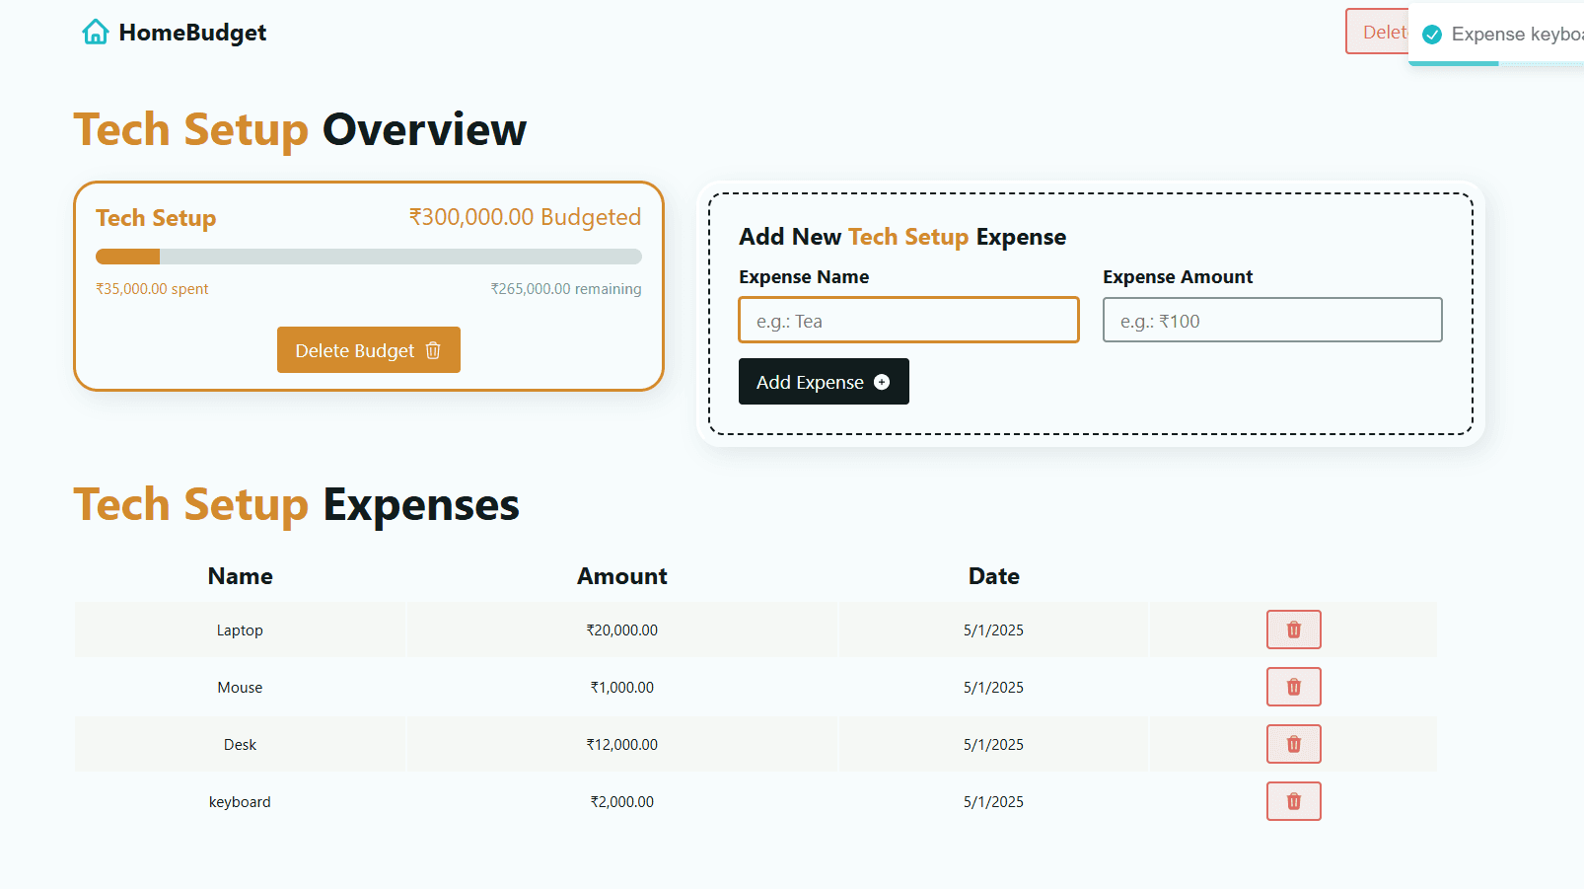Viewport: 1584px width, 889px height.
Task: Click the Expense Name field label
Action: [x=804, y=277]
